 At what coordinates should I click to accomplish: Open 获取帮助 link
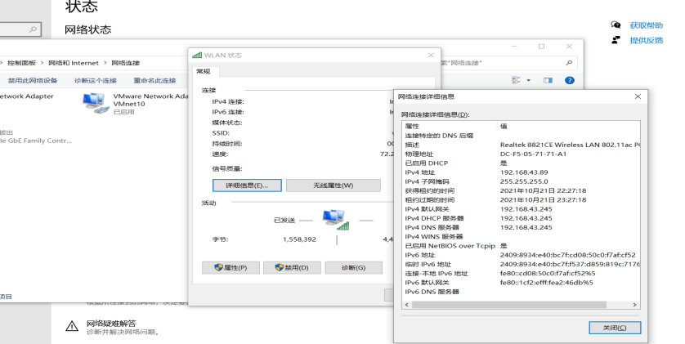click(x=646, y=25)
